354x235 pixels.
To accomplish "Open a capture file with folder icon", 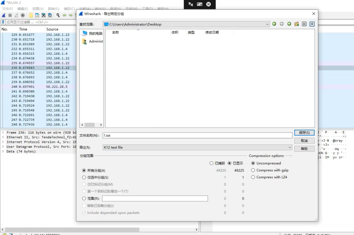I will coord(31,15).
